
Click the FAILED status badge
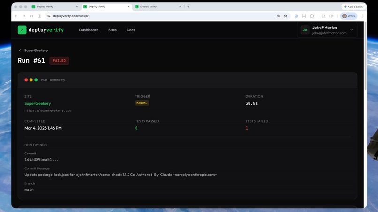point(59,61)
